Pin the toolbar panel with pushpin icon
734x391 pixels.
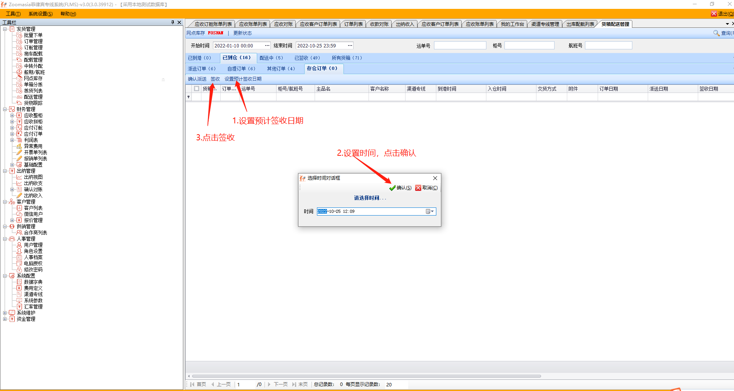173,22
